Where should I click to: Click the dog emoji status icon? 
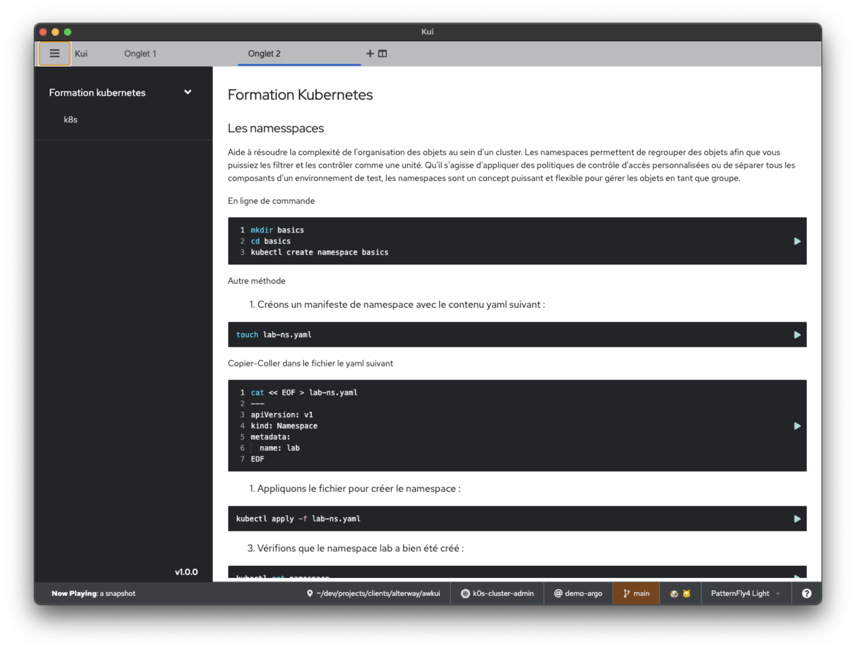[x=674, y=594]
